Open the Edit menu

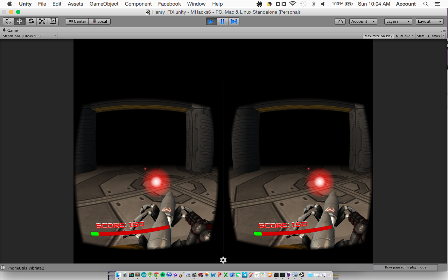57,4
